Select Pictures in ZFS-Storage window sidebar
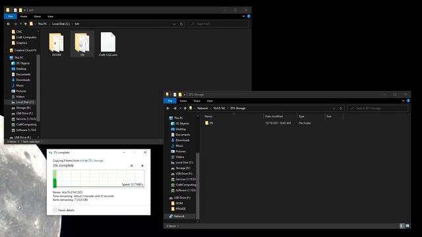This screenshot has height=237, width=422. click(x=179, y=151)
